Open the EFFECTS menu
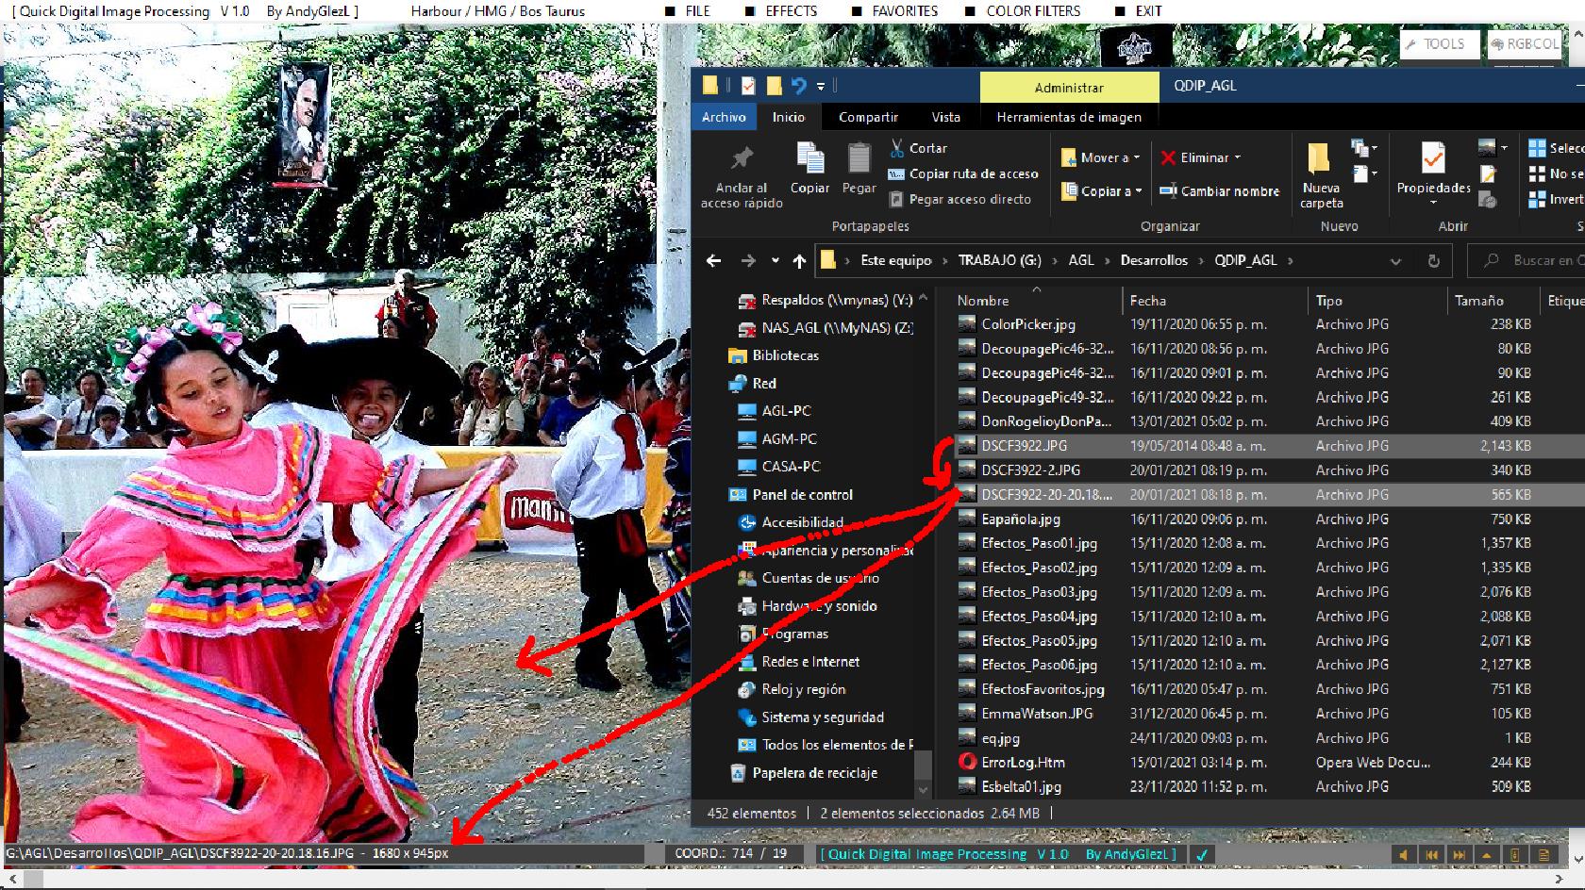This screenshot has height=890, width=1585. (791, 11)
